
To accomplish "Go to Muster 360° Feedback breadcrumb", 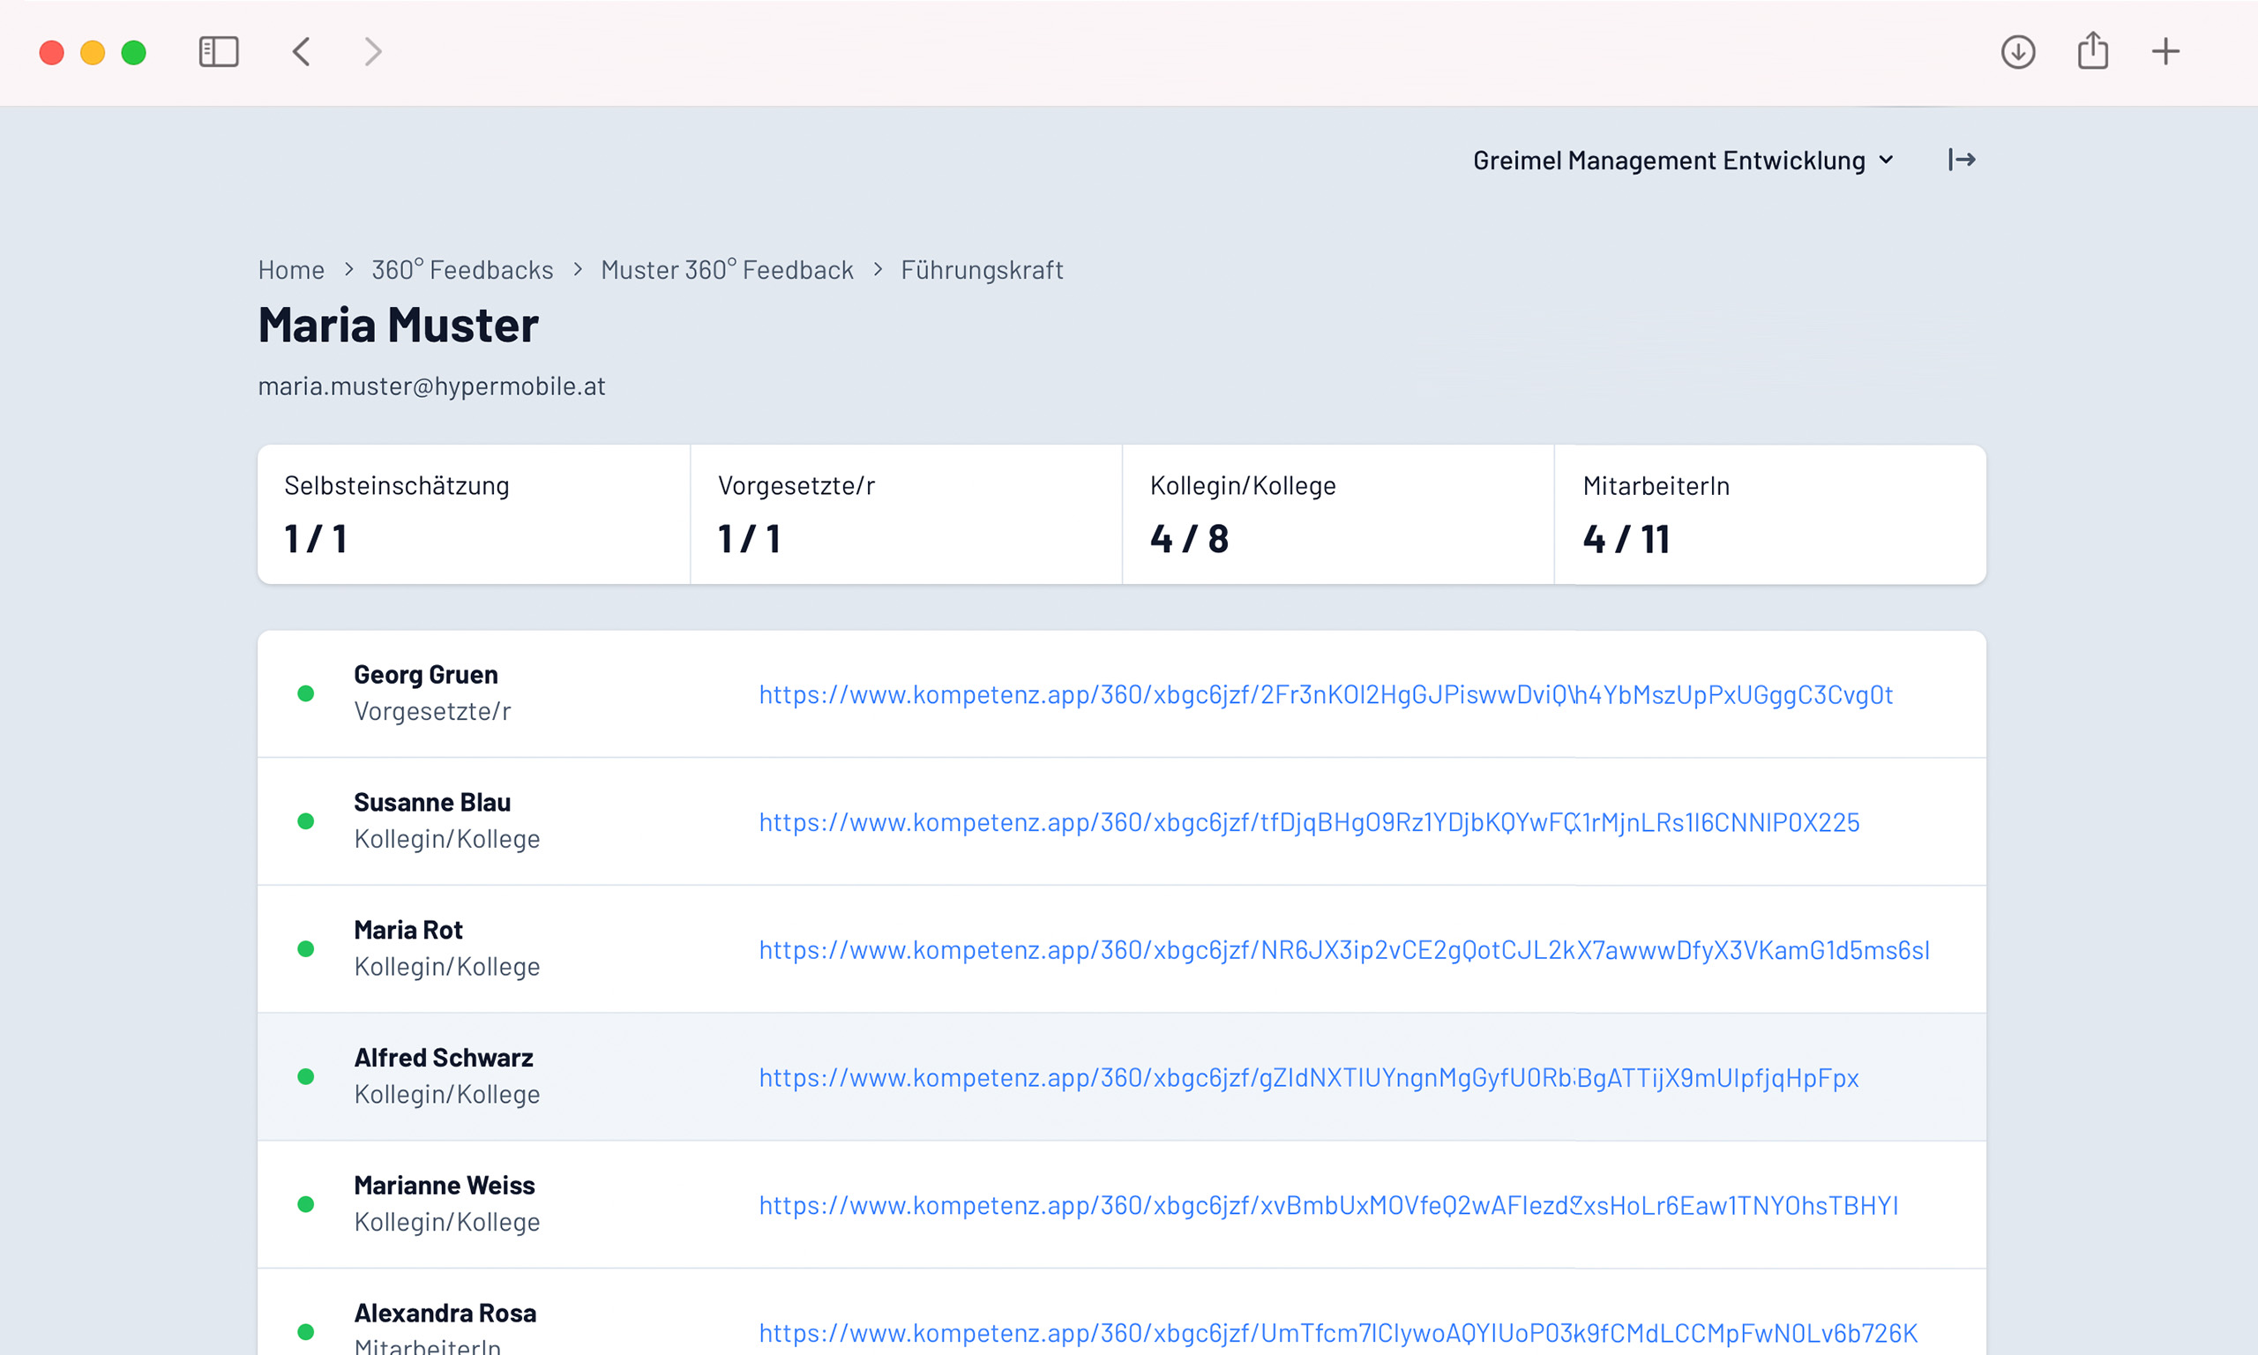I will (727, 270).
